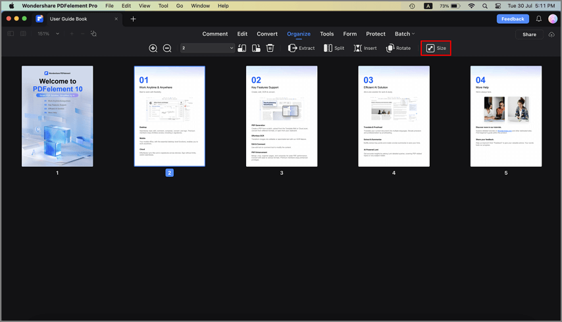Open the Window menu
562x322 pixels.
tap(200, 6)
